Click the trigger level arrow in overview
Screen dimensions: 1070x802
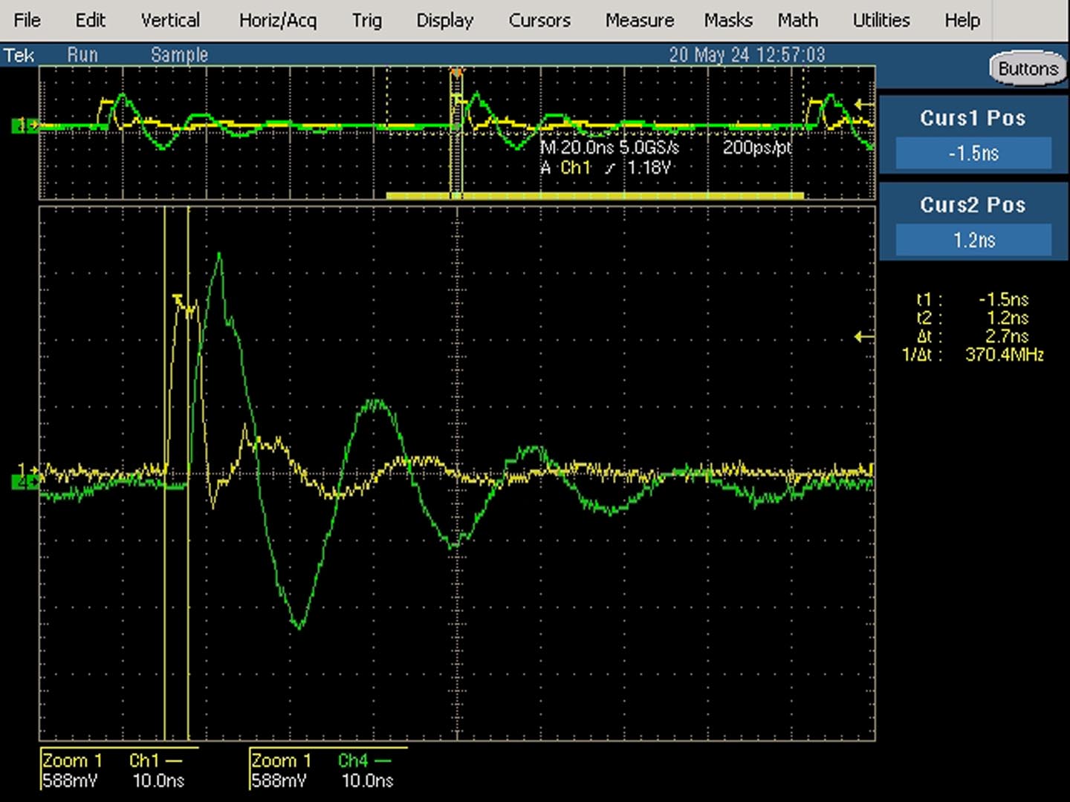pos(863,105)
